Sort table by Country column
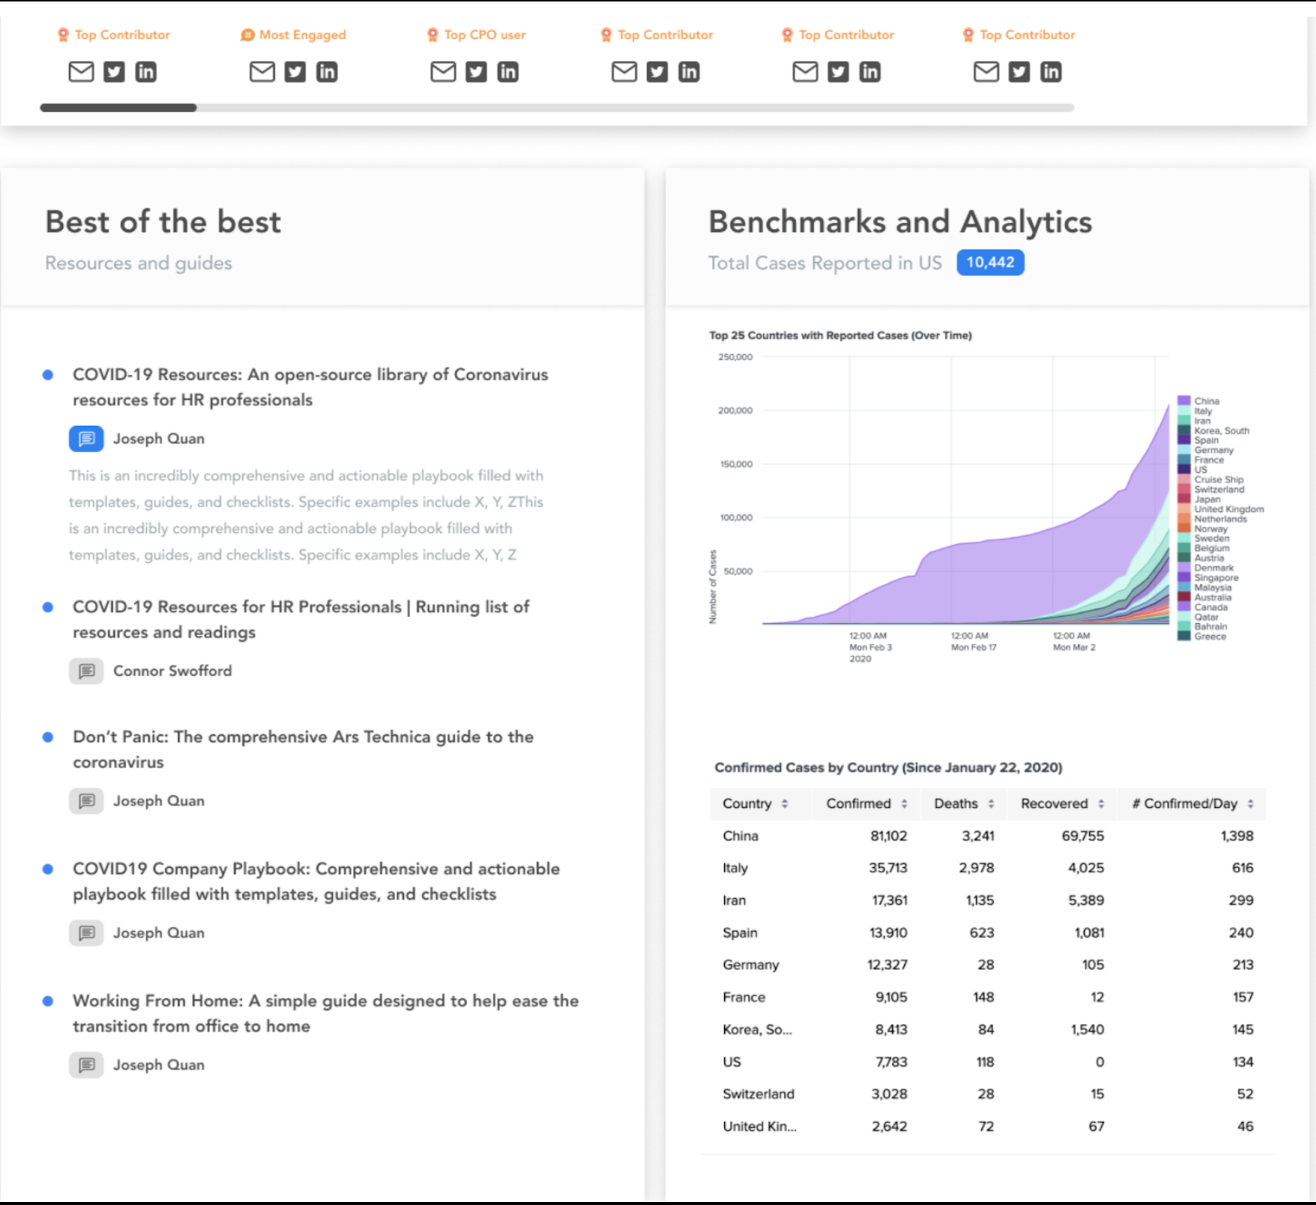This screenshot has height=1205, width=1316. (x=784, y=804)
